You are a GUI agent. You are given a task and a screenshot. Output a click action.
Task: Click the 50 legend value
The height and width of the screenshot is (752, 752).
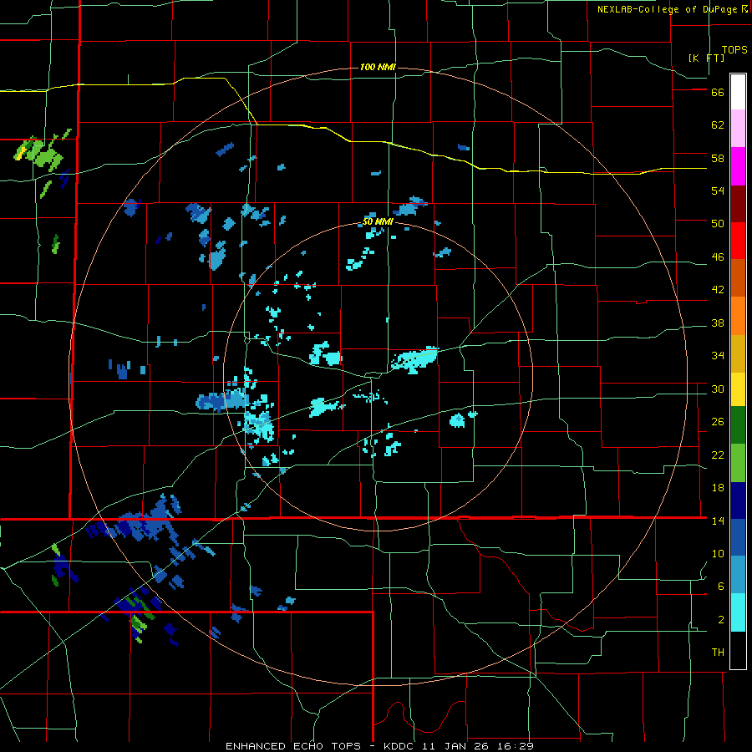point(718,224)
